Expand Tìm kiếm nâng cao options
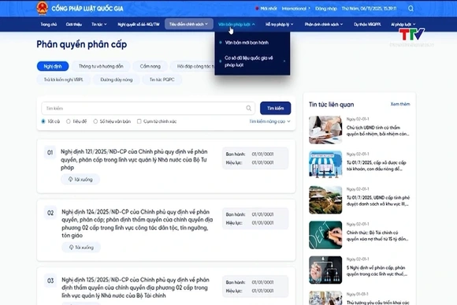The image size is (457, 305). click(270, 121)
